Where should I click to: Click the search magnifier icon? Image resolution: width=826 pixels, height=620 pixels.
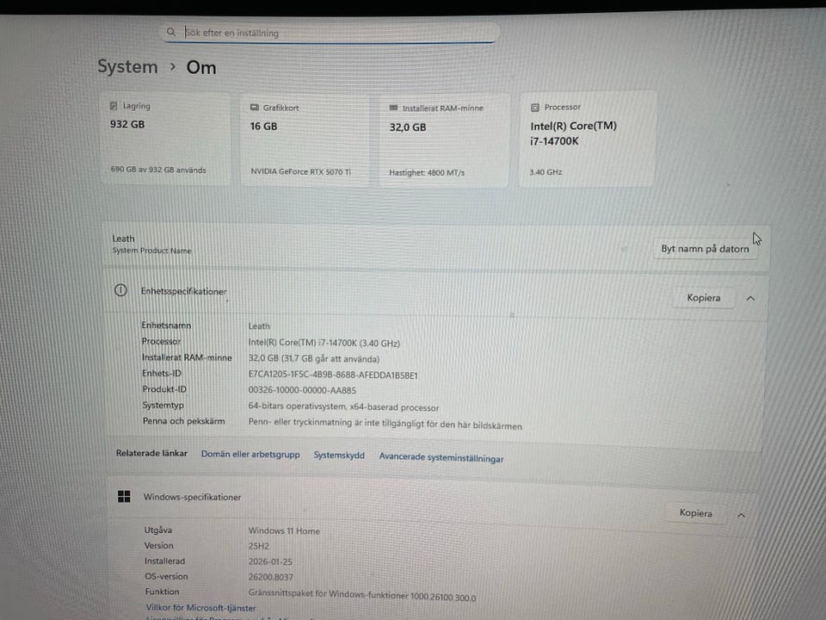tap(170, 32)
